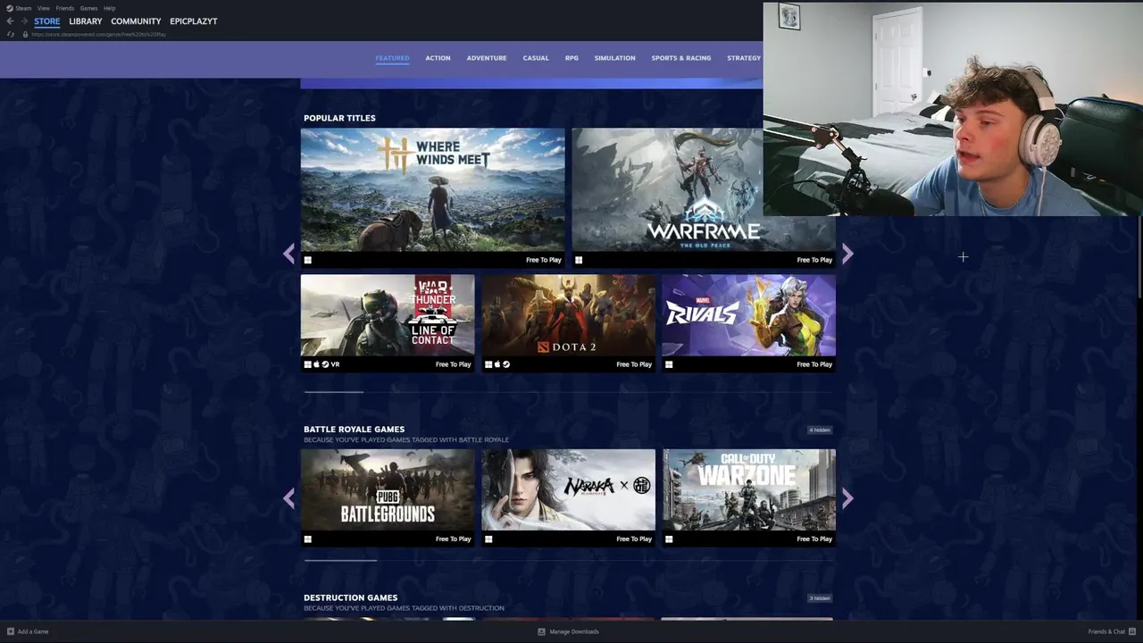Viewport: 1143px width, 643px height.
Task: Click Windows icon under Warzone card
Action: coord(669,539)
